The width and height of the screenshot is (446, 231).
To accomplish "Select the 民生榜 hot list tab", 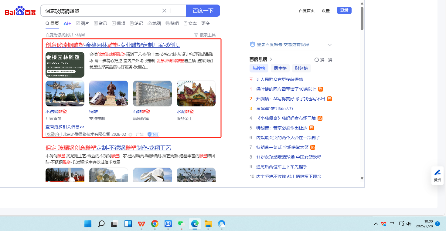I will (x=280, y=68).
